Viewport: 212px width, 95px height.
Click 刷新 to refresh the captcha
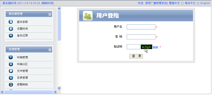pyautogui.click(x=156, y=47)
